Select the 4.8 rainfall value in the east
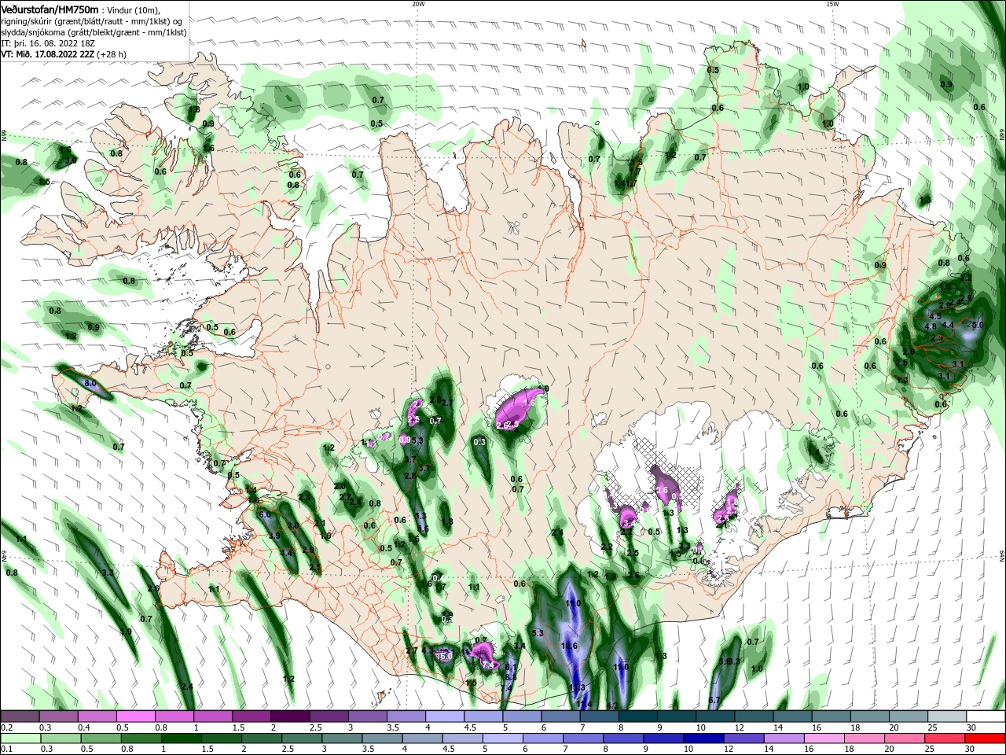This screenshot has width=1006, height=755. click(931, 326)
